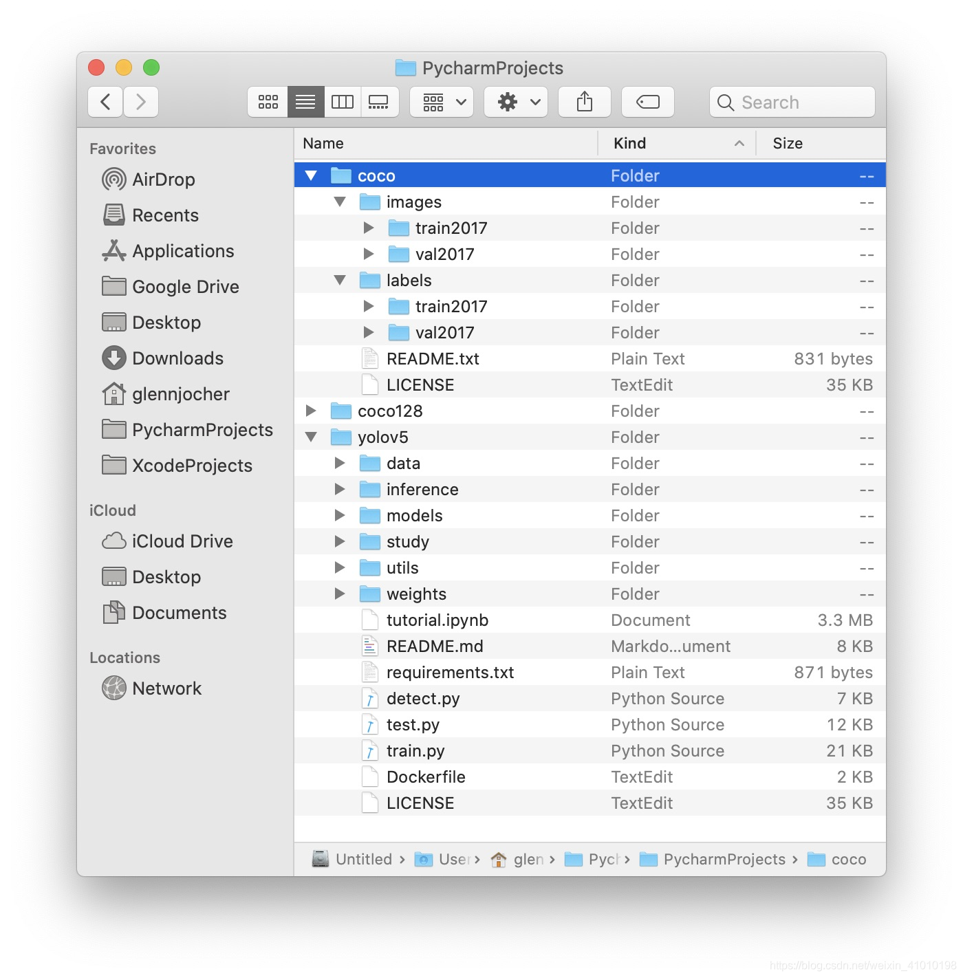
Task: Open the glennjocher home folder
Action: [x=166, y=394]
